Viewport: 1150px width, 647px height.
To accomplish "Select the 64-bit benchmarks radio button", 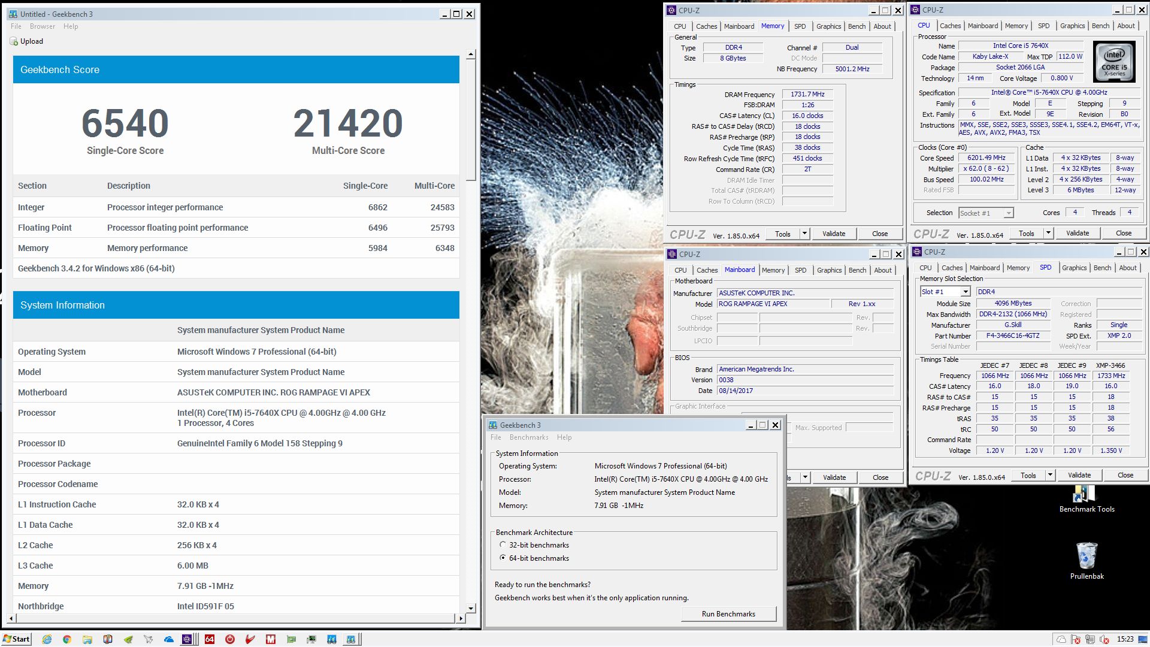I will click(503, 558).
